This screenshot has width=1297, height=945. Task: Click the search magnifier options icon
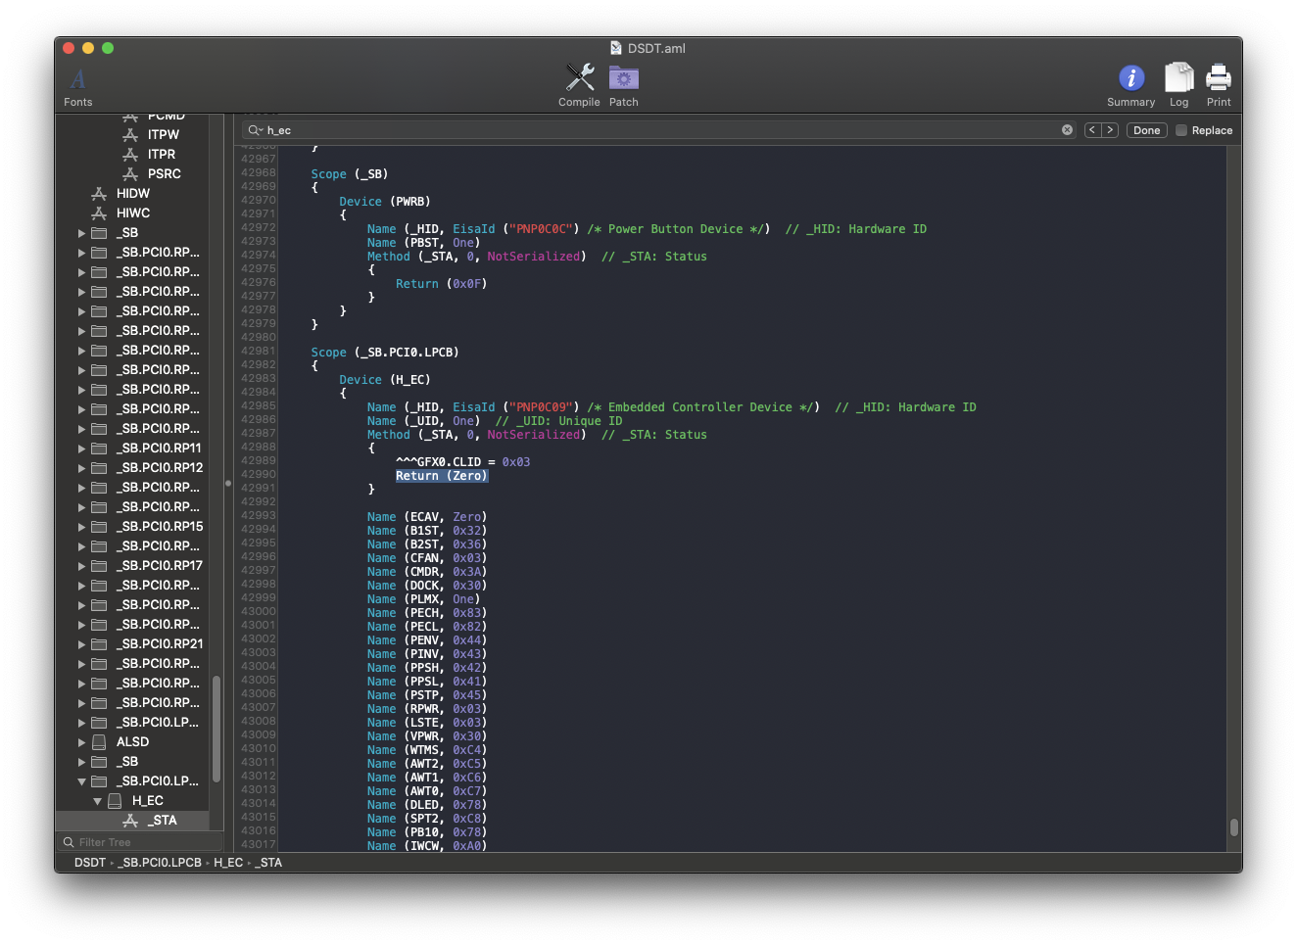click(255, 130)
